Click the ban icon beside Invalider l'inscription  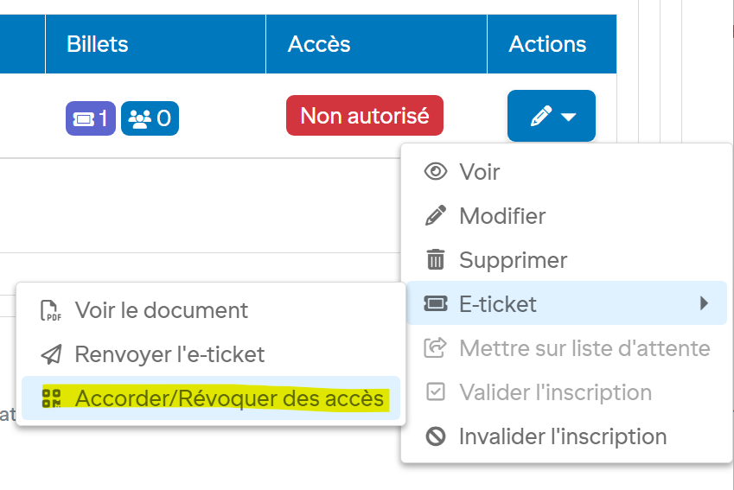point(436,436)
